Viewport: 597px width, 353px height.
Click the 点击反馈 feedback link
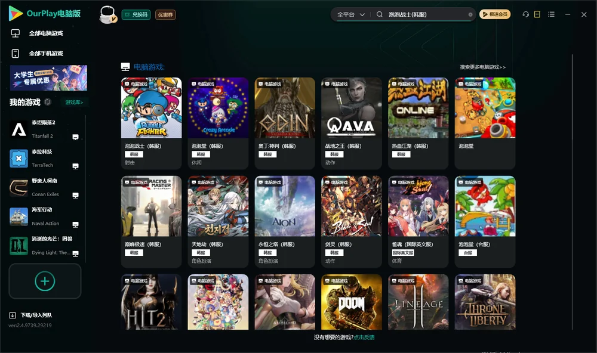tap(364, 337)
